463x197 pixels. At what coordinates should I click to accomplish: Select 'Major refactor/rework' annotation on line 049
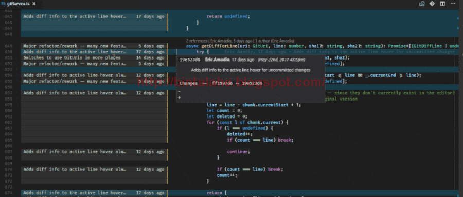(x=94, y=46)
